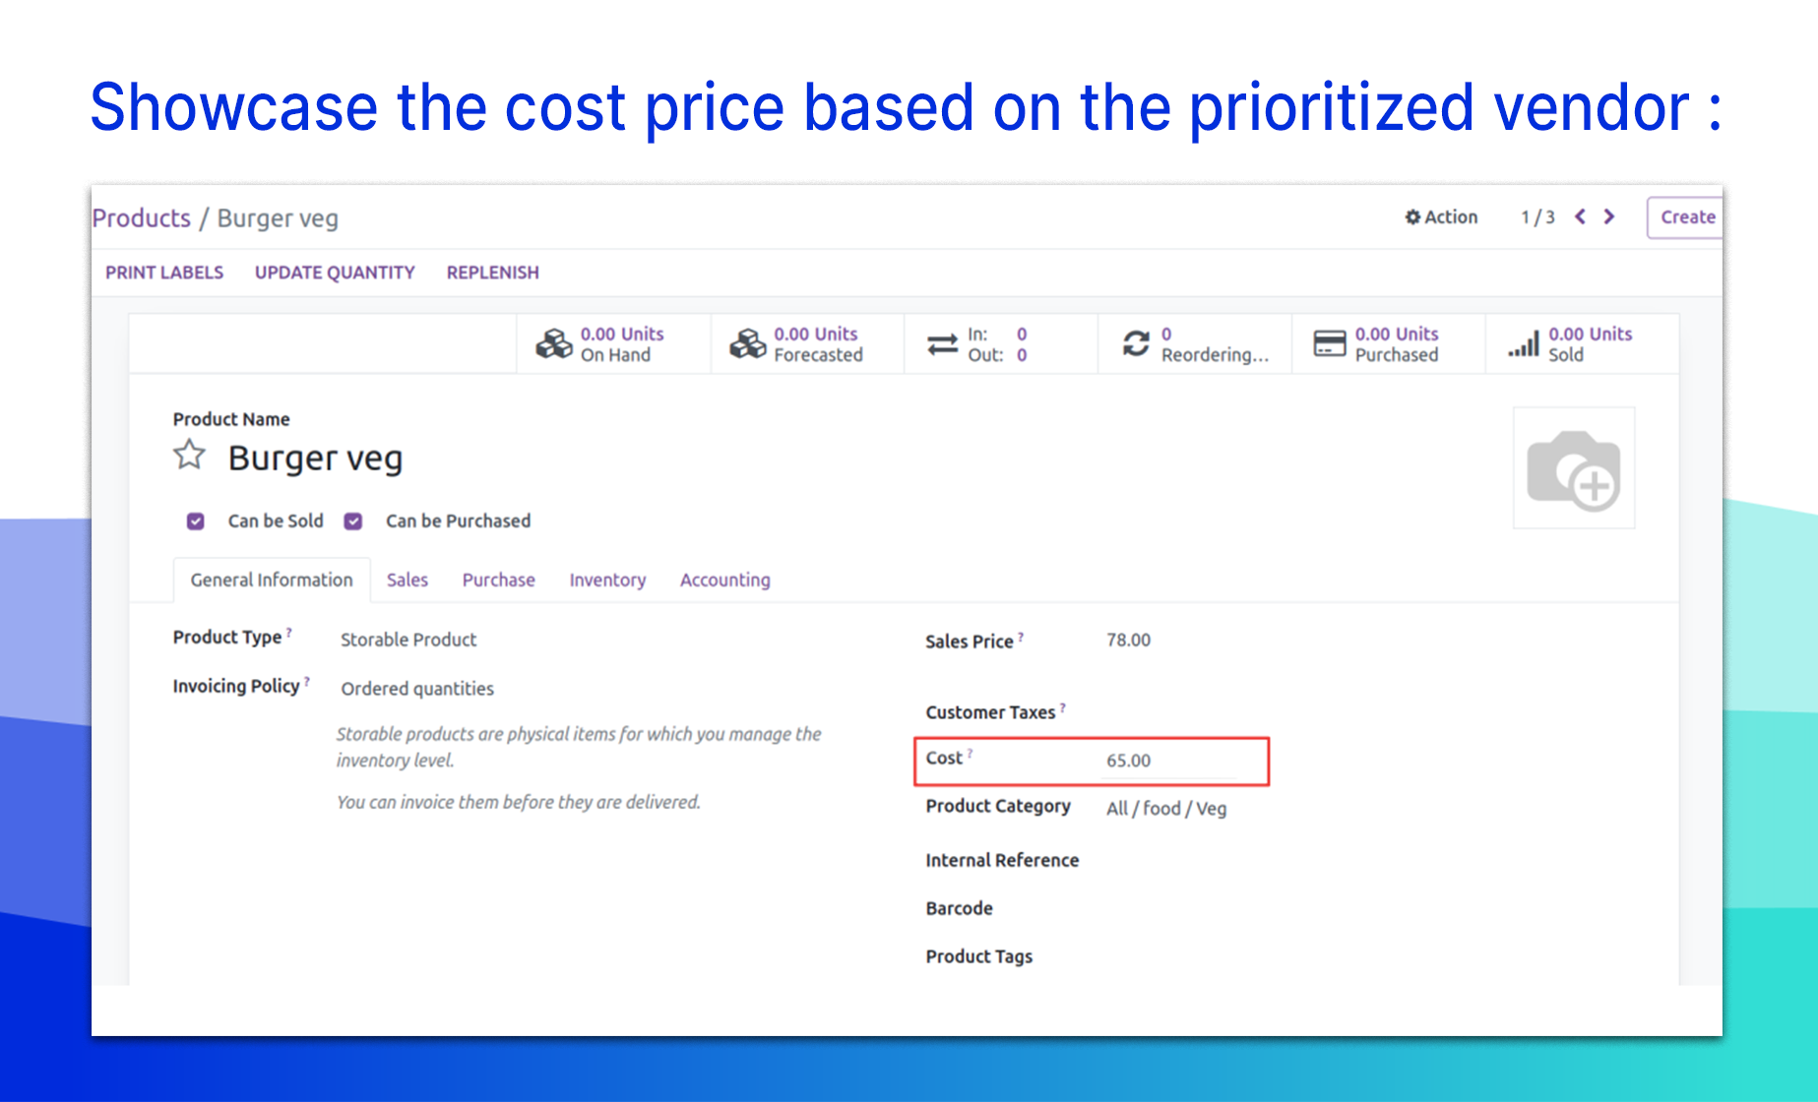This screenshot has height=1102, width=1818.
Task: Click the Sales Price help question mark
Action: coord(1021,637)
